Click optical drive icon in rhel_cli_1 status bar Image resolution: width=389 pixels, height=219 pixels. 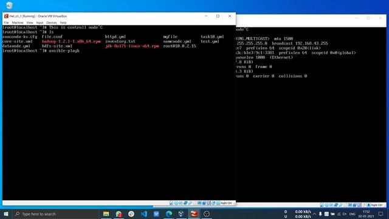click(x=176, y=203)
